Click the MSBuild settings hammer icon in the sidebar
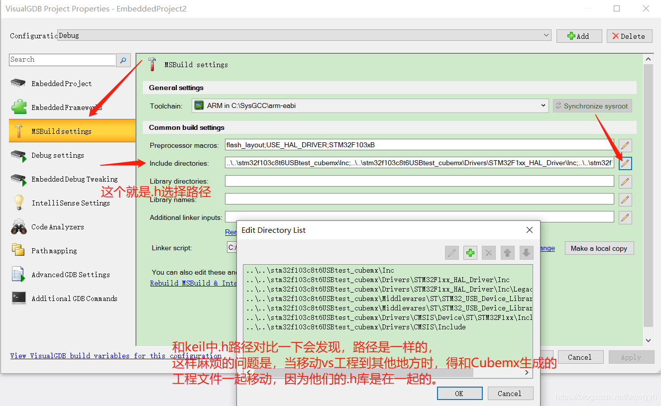661x406 pixels. pos(18,131)
